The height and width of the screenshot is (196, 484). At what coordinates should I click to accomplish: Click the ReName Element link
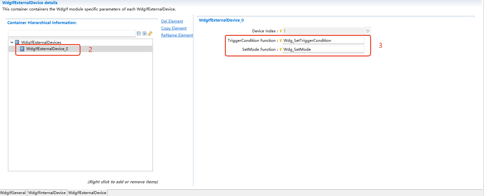177,35
